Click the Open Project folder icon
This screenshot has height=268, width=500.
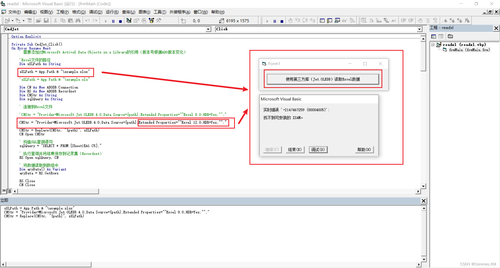click(x=39, y=21)
